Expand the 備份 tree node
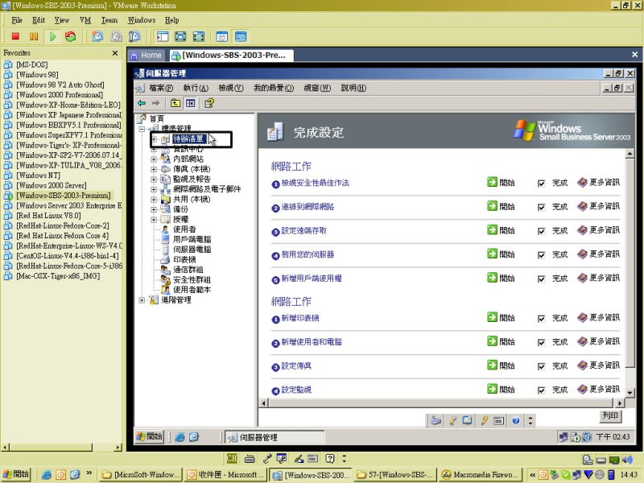 (x=154, y=209)
